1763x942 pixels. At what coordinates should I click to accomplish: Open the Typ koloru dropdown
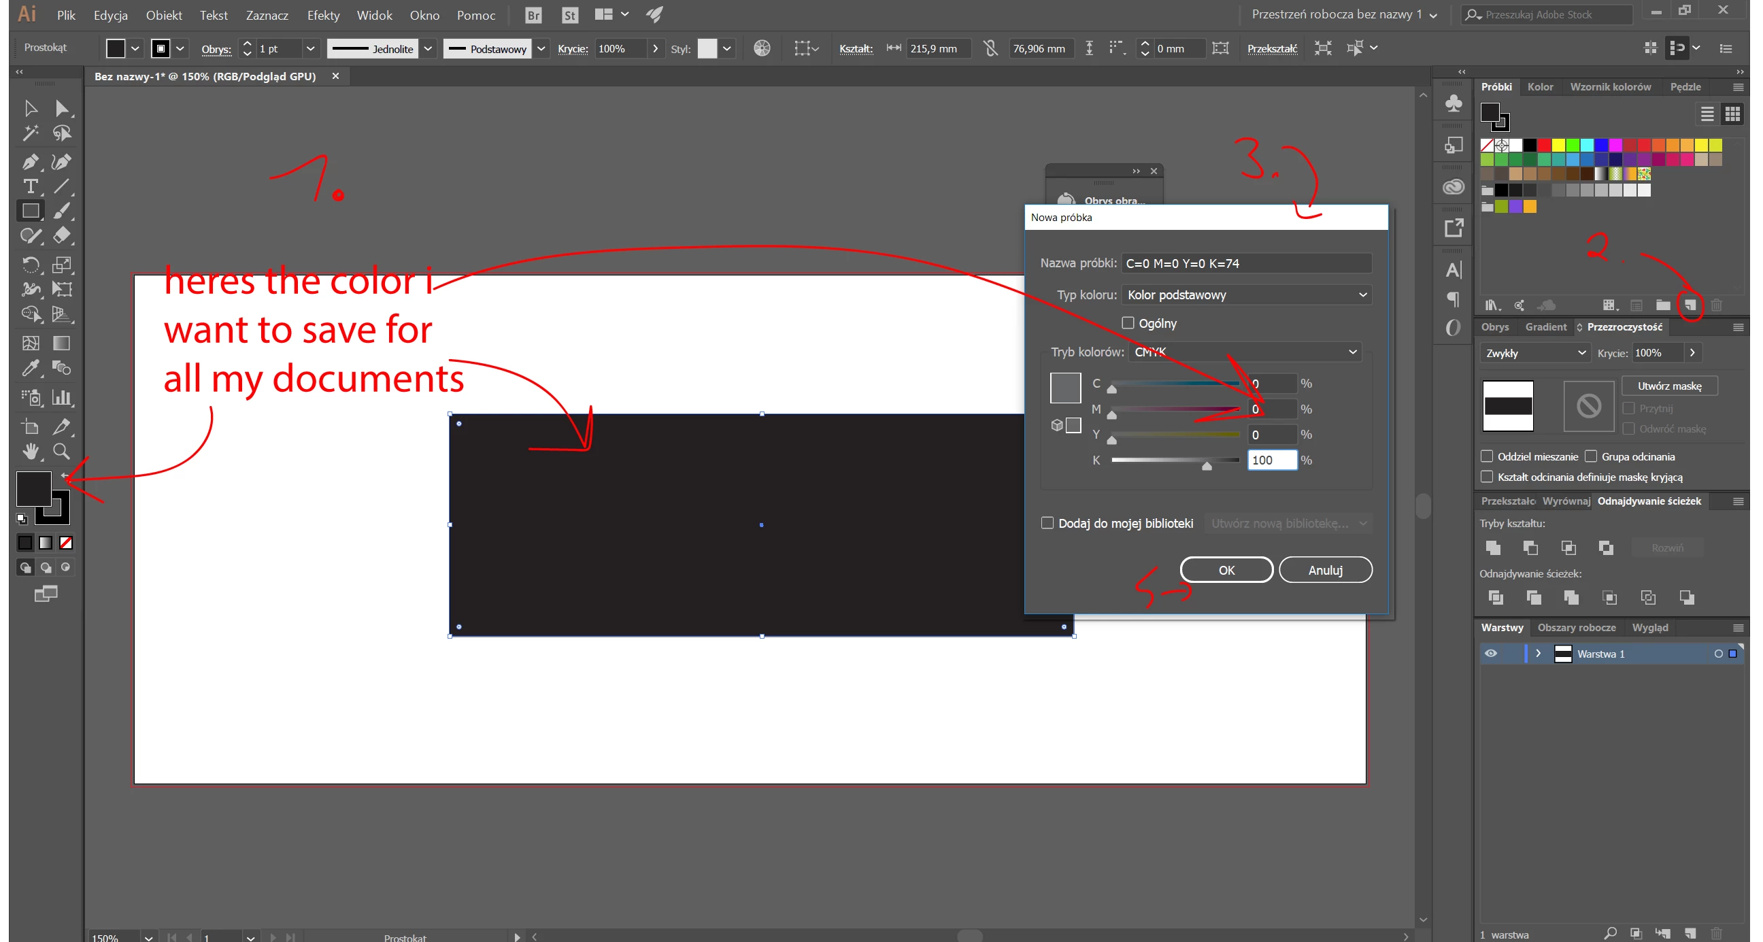(1246, 295)
